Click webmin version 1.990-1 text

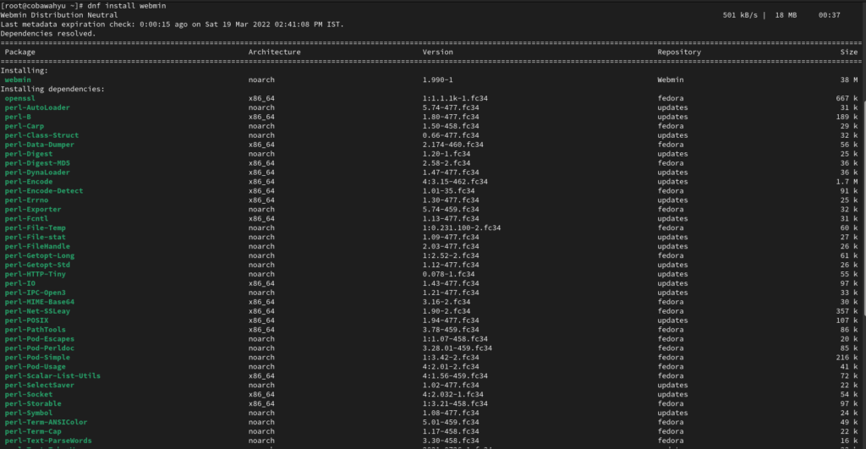[x=439, y=79]
